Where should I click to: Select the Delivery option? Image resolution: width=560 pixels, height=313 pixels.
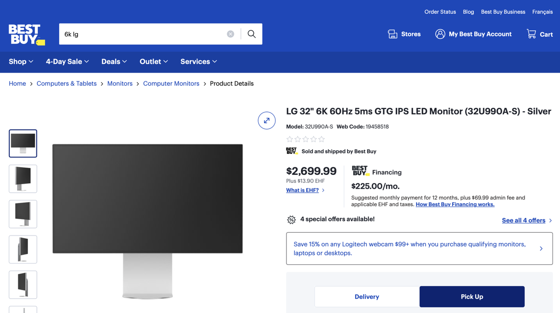click(367, 297)
